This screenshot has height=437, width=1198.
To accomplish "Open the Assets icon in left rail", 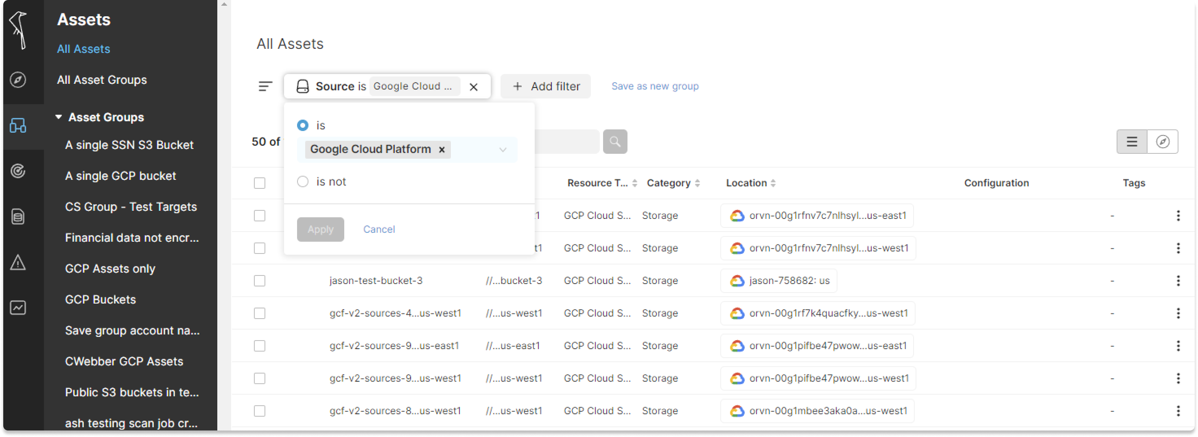I will (x=18, y=125).
